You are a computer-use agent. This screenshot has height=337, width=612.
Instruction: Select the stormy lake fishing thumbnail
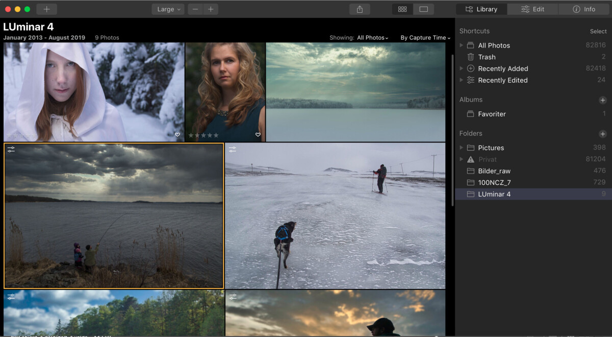(114, 216)
